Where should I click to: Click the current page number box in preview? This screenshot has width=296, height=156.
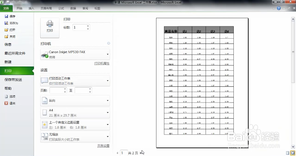[x=124, y=153]
